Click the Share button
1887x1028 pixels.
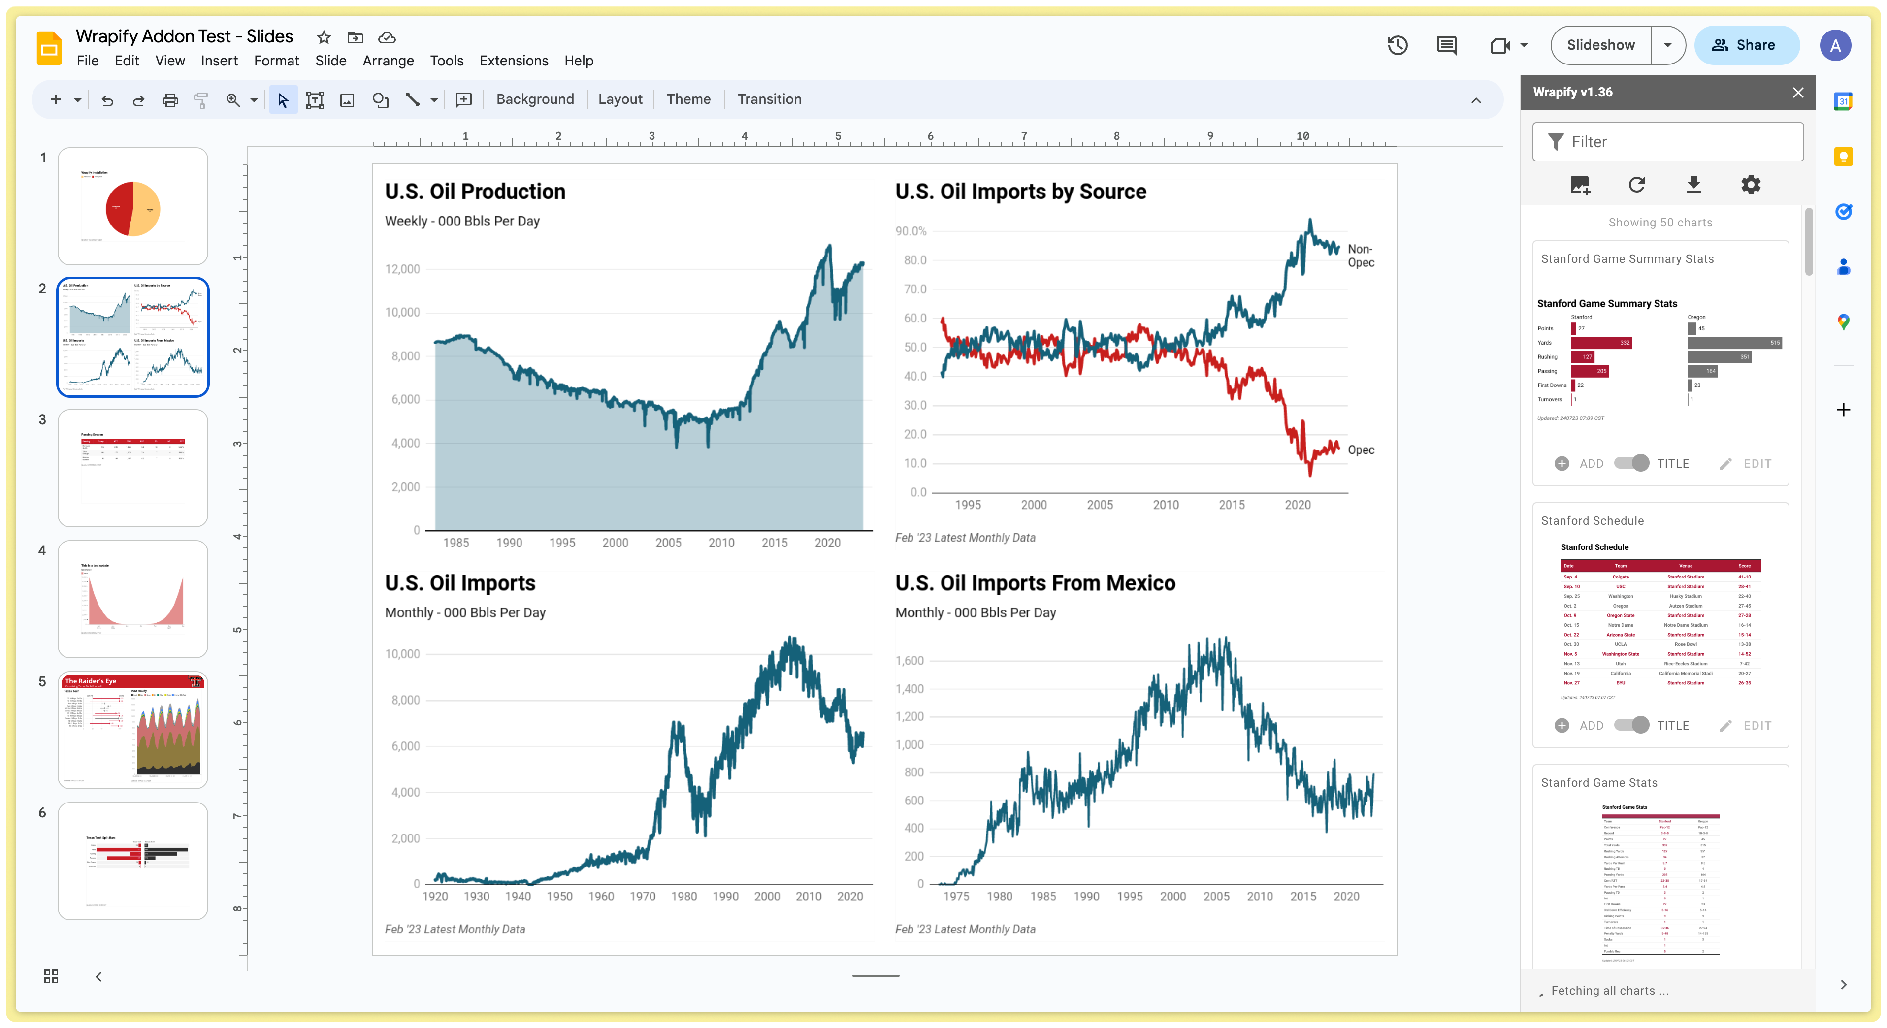[x=1746, y=45]
